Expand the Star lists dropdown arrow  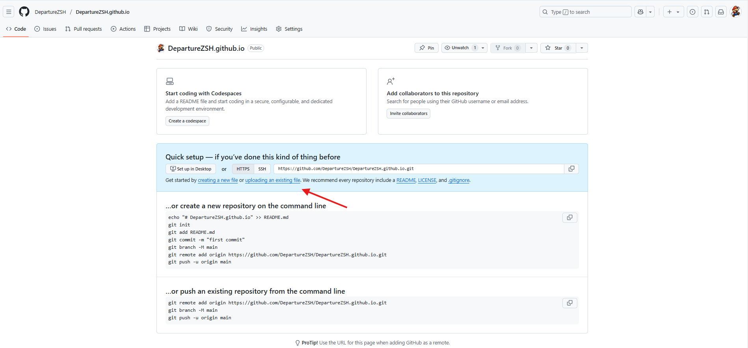[582, 48]
